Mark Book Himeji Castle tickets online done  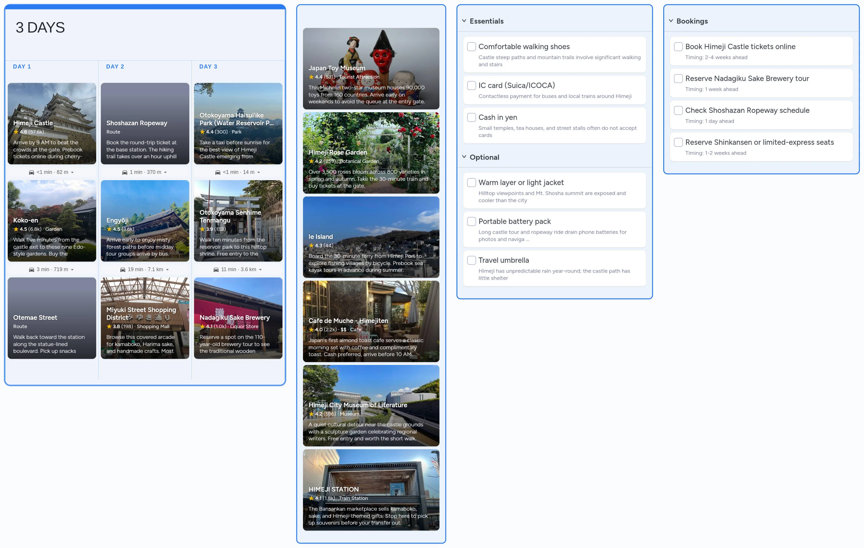[678, 47]
